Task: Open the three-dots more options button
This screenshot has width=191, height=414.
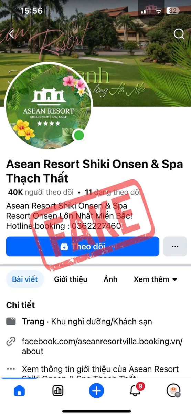Action: [175, 246]
